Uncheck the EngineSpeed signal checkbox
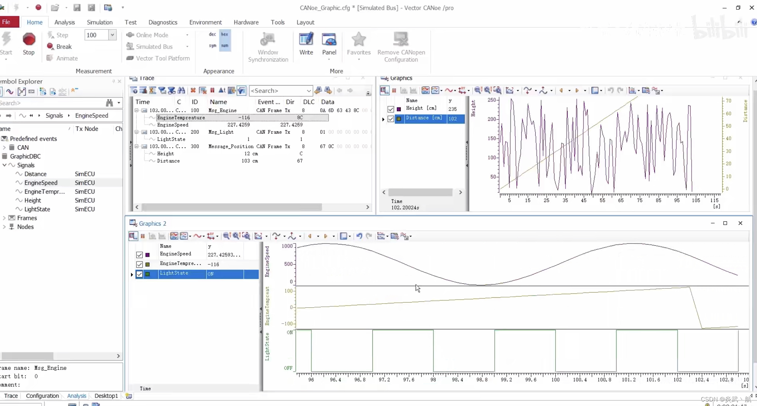 (139, 255)
